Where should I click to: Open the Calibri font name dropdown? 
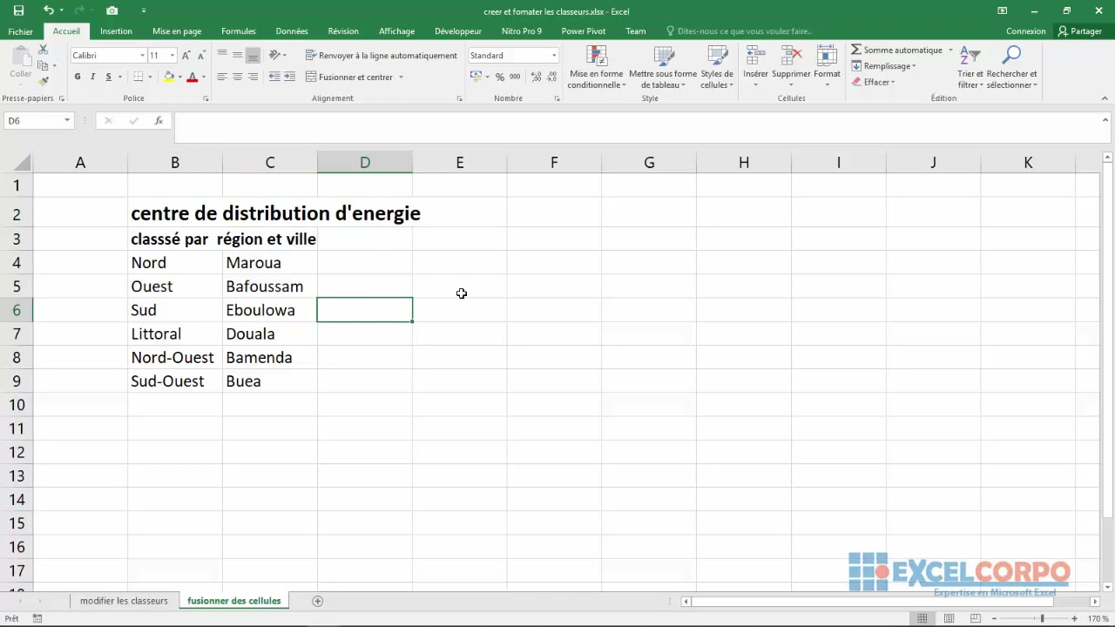(x=142, y=55)
